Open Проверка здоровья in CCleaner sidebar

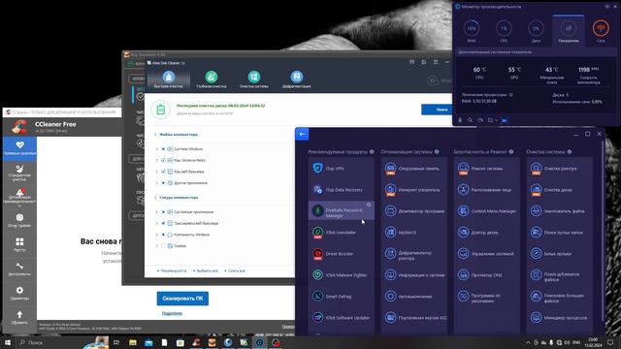[19, 148]
